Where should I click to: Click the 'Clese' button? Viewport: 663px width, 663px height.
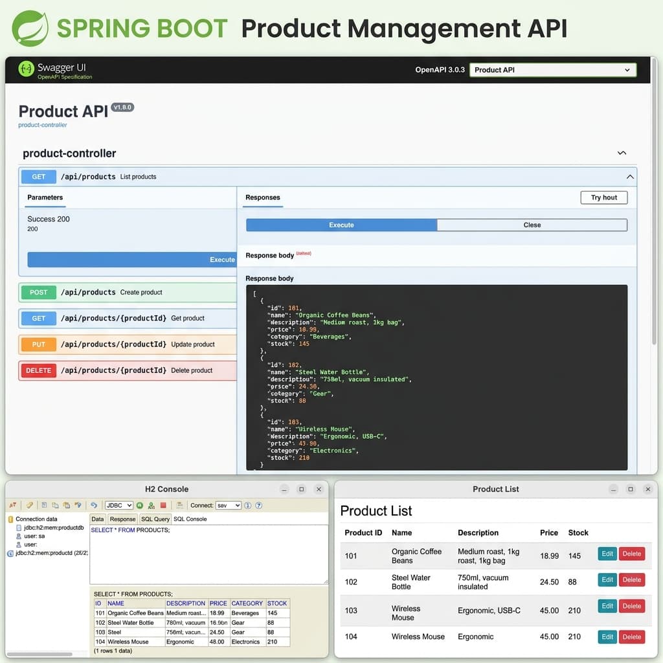pos(532,225)
